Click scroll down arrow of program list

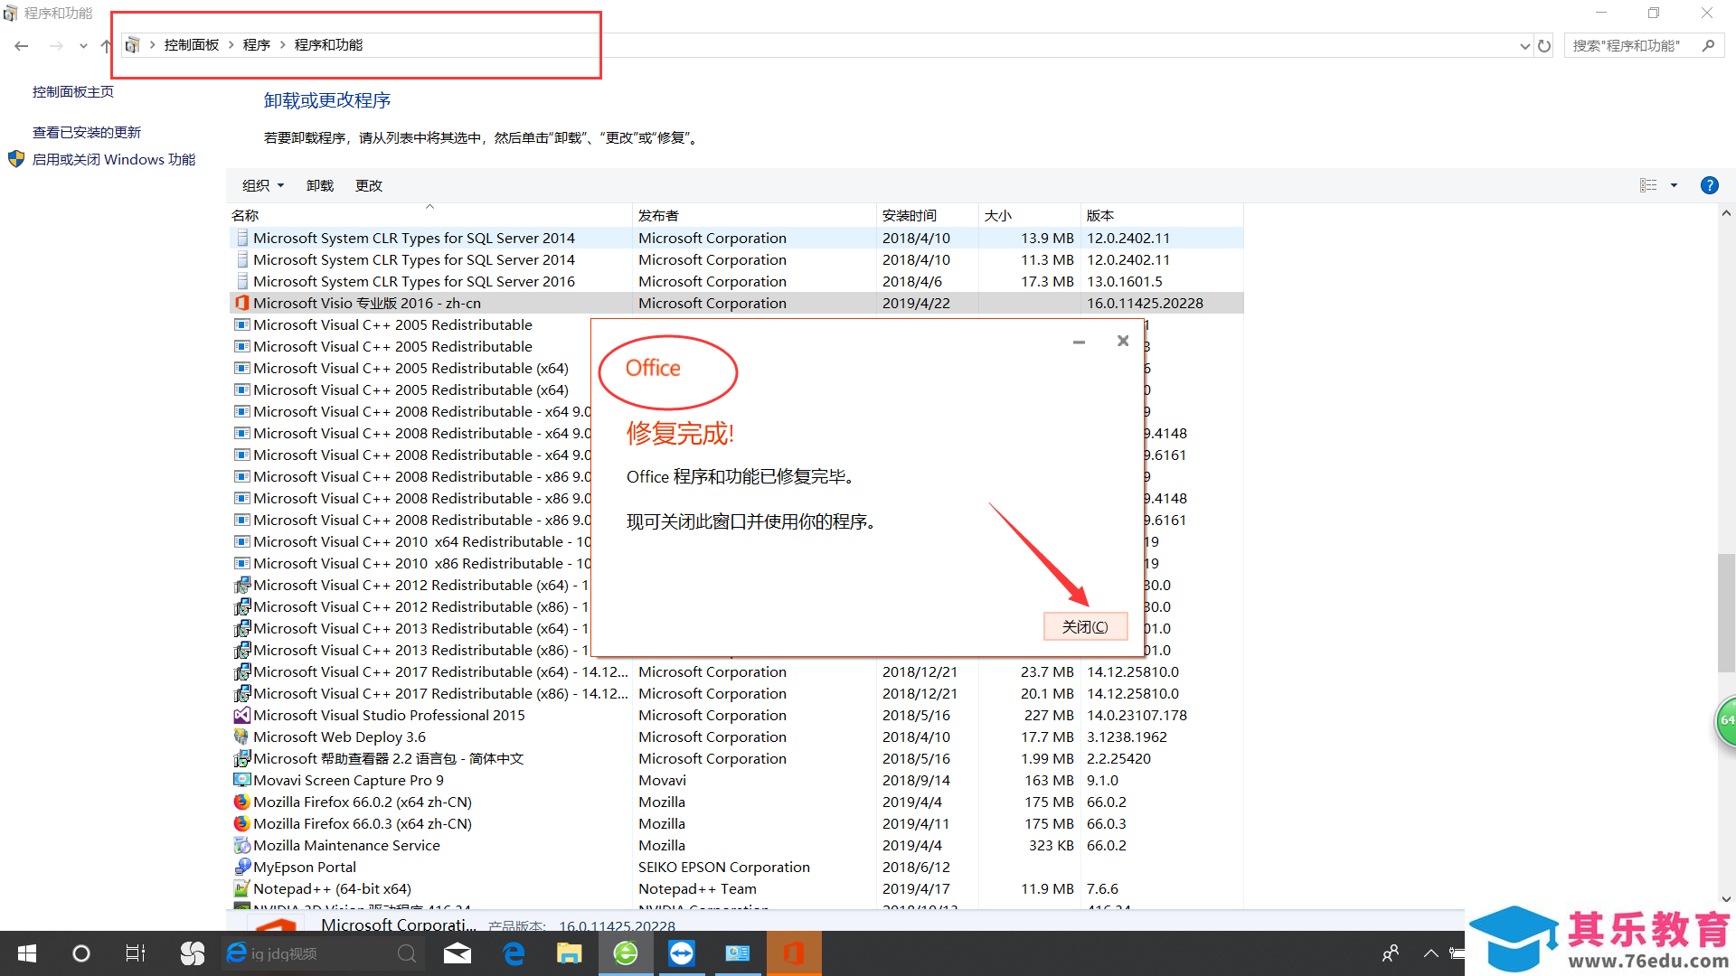click(x=1726, y=899)
